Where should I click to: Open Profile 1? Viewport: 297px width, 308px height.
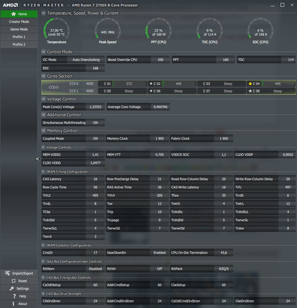coord(19,37)
